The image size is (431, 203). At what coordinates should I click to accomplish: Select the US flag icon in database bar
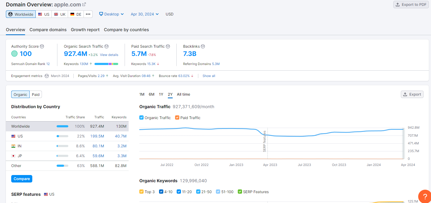click(40, 14)
